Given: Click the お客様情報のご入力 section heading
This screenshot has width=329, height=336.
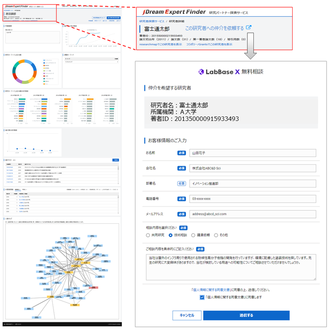Looking at the screenshot, I should pyautogui.click(x=167, y=140).
